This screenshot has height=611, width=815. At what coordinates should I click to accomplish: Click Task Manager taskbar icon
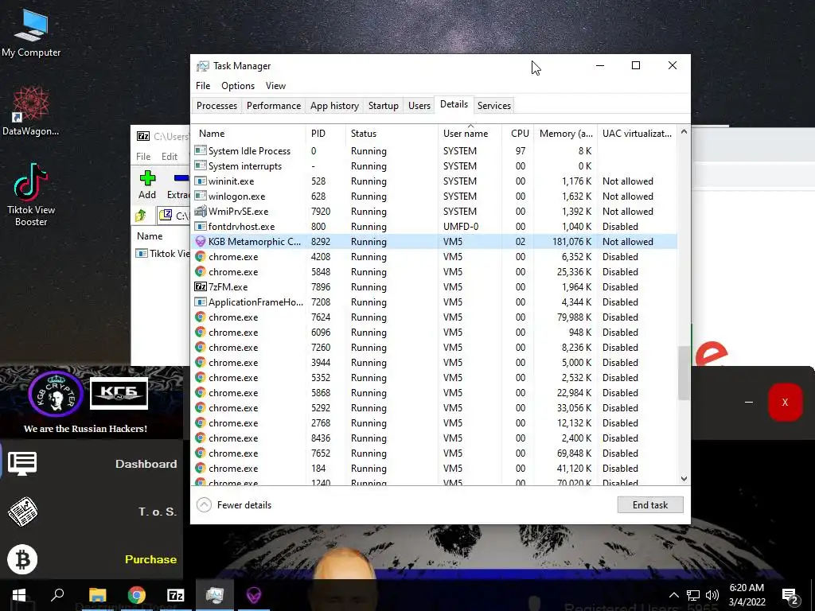click(x=214, y=595)
